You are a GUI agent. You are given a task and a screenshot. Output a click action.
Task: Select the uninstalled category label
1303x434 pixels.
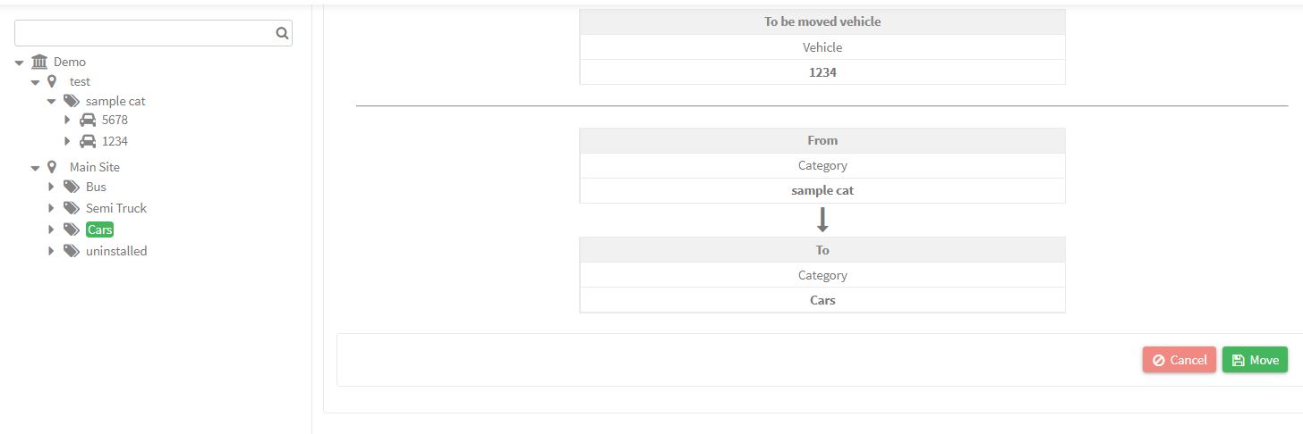[x=116, y=251]
